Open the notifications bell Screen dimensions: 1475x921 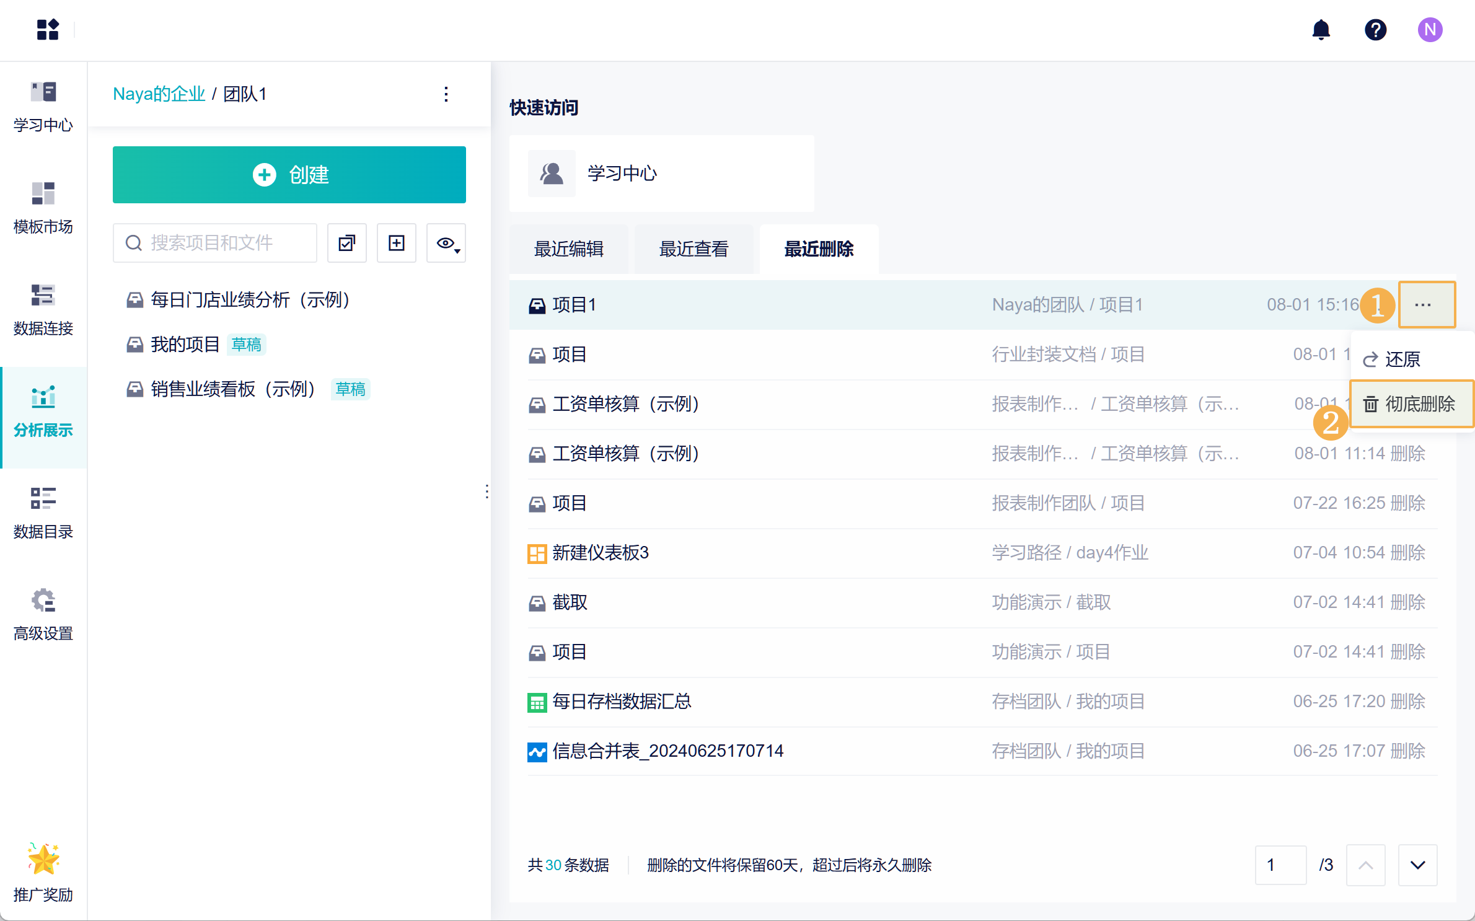[1321, 30]
